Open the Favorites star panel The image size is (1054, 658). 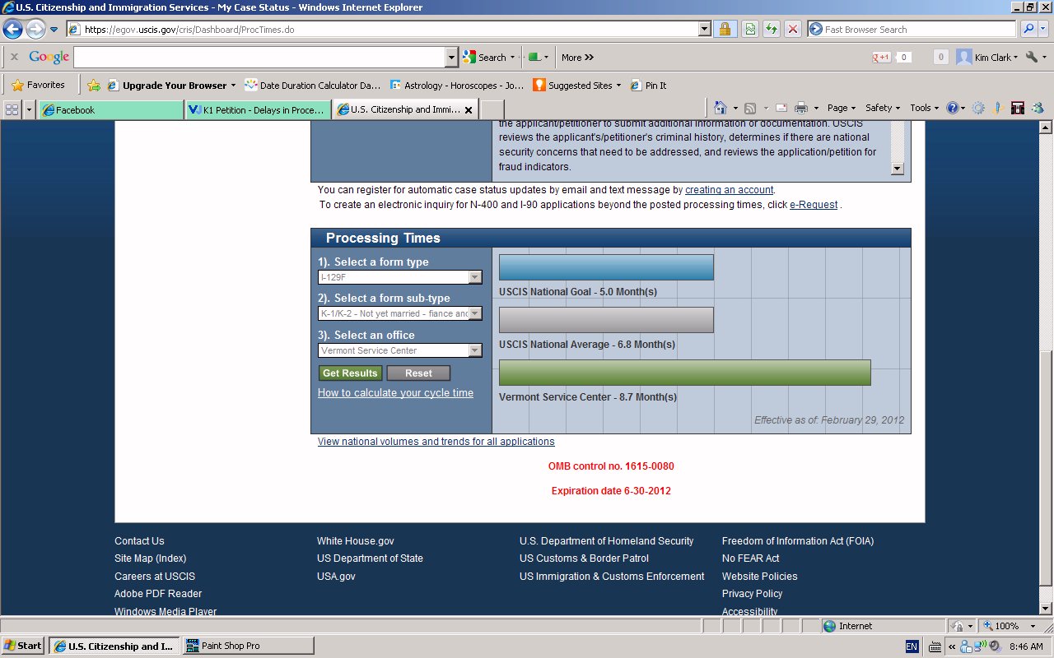point(39,85)
